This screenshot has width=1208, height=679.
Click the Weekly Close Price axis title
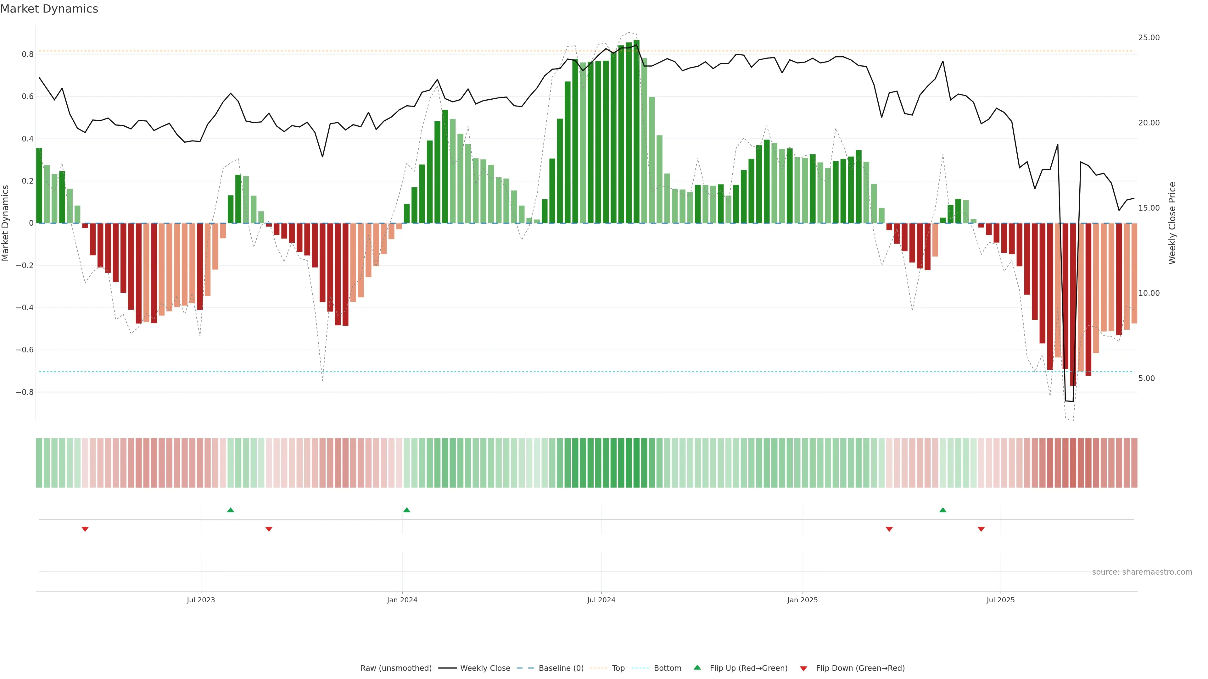(x=1172, y=223)
